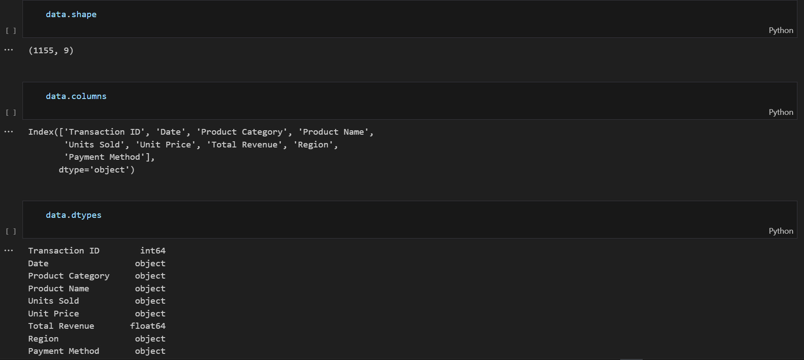Open output actions menu for data.dtypes result

pos(8,251)
